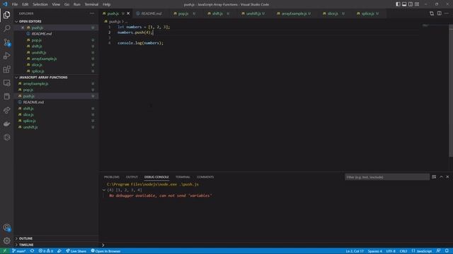Open Explorer Views and More Actions ellipsis
Viewport: 453px width, 254px height.
[x=92, y=13]
